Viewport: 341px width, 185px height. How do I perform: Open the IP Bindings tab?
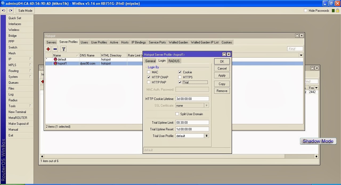point(139,42)
